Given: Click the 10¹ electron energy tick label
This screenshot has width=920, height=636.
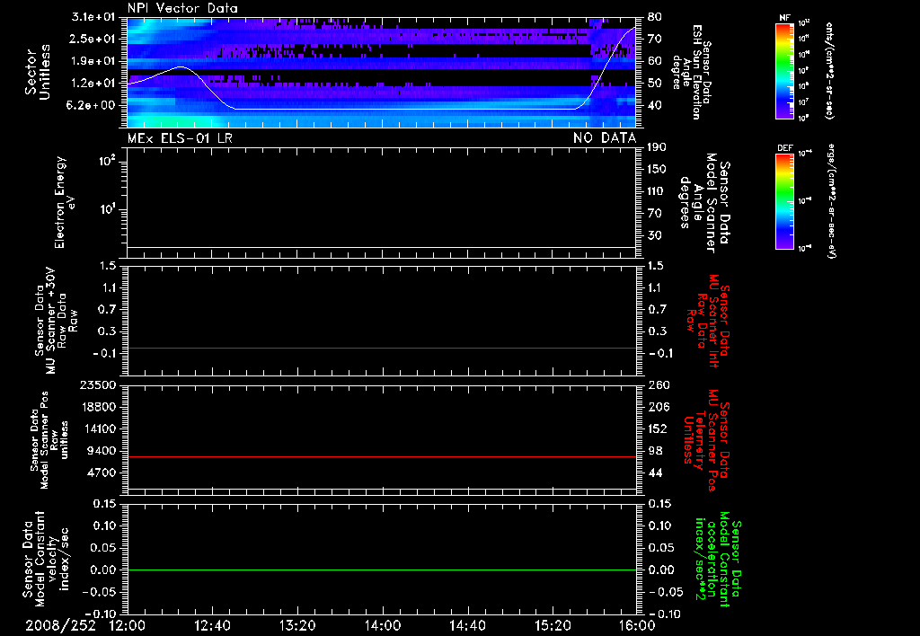Looking at the screenshot, I should [107, 209].
